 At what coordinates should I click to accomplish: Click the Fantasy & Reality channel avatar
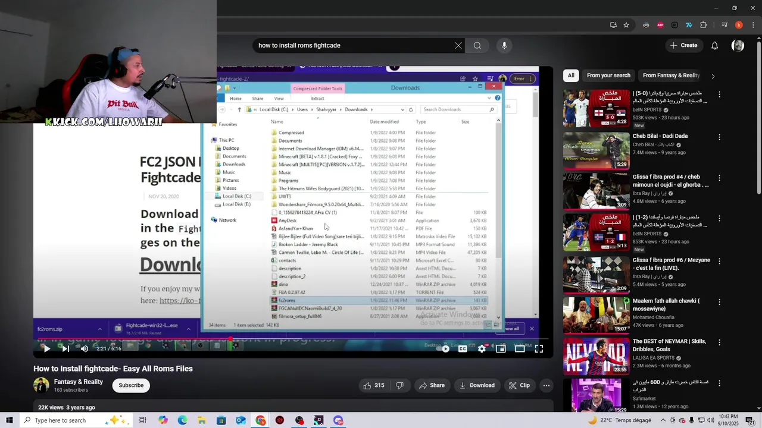[x=41, y=385]
